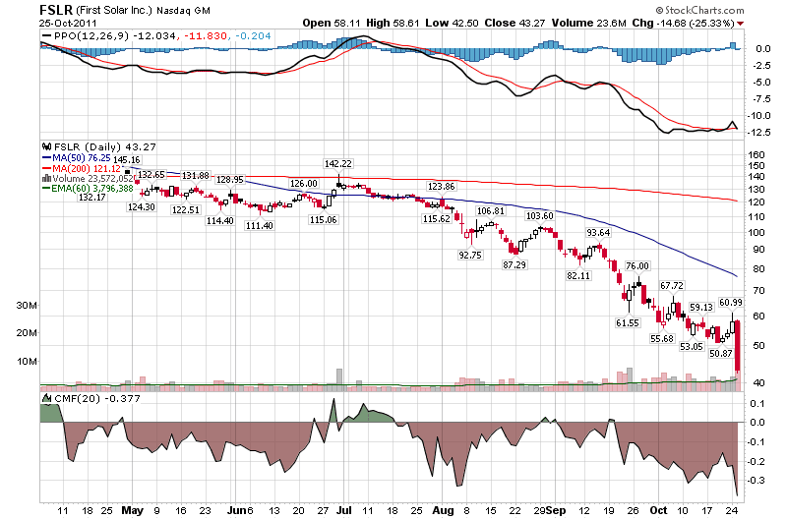The height and width of the screenshot is (519, 787).
Task: Click the 30M volume axis label
Action: pos(27,306)
